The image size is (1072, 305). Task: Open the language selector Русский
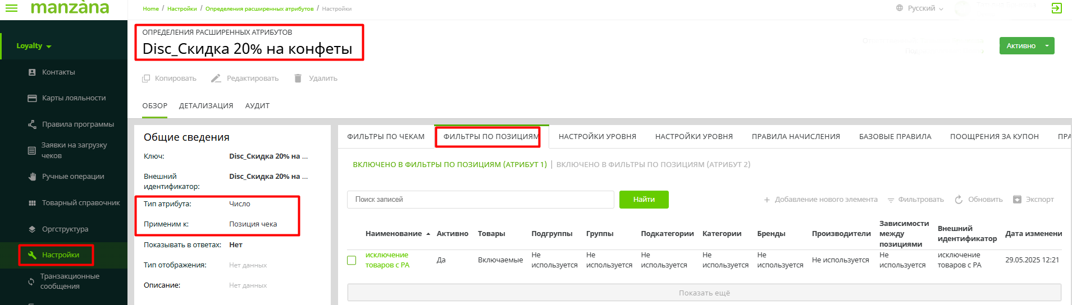point(921,8)
